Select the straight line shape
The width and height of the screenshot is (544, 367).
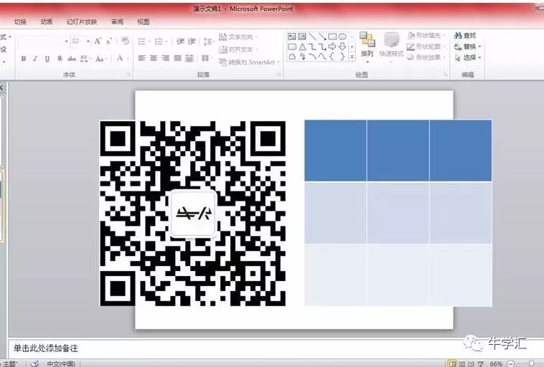pyautogui.click(x=312, y=37)
